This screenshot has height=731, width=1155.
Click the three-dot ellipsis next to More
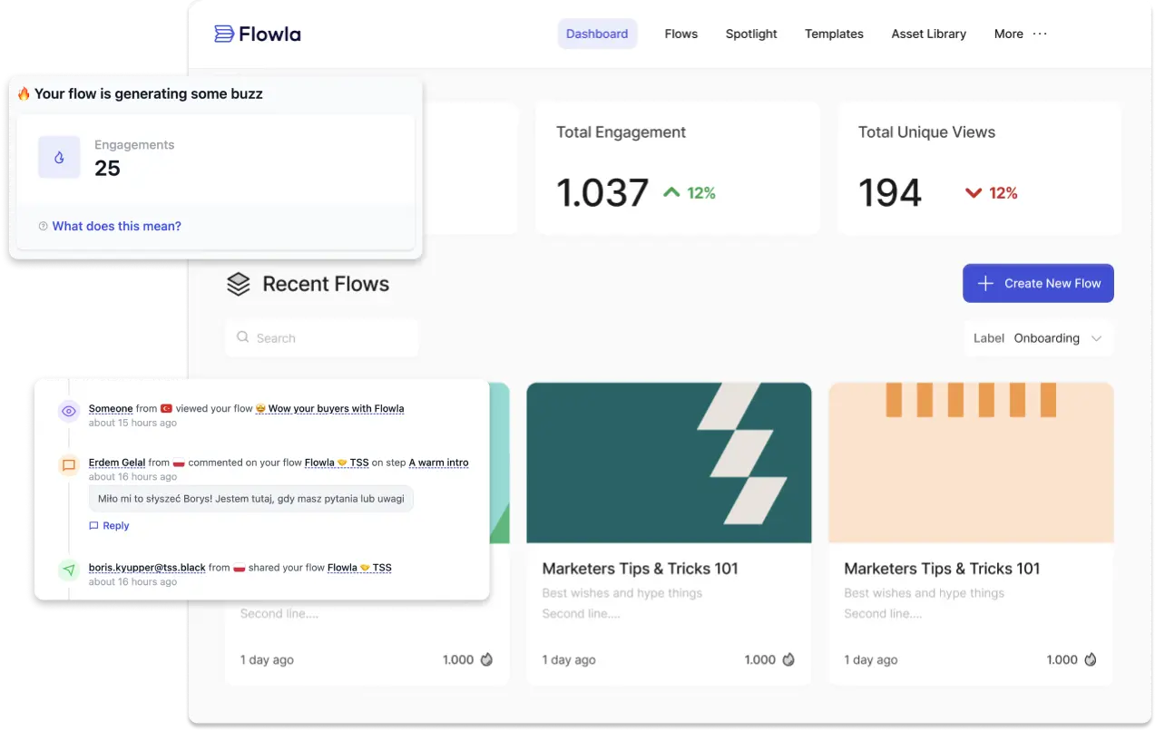click(1040, 34)
